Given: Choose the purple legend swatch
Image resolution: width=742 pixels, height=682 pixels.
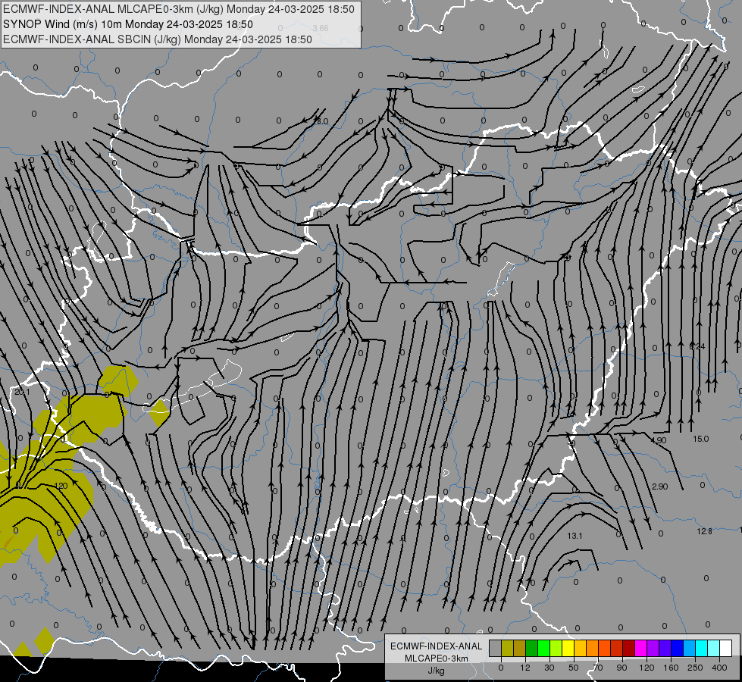Looking at the screenshot, I should 653,649.
